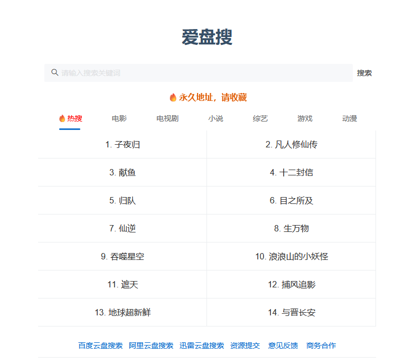Viewport: 413px width, 364px height.
Task: Select the 十二封信 trending item
Action: (x=292, y=172)
